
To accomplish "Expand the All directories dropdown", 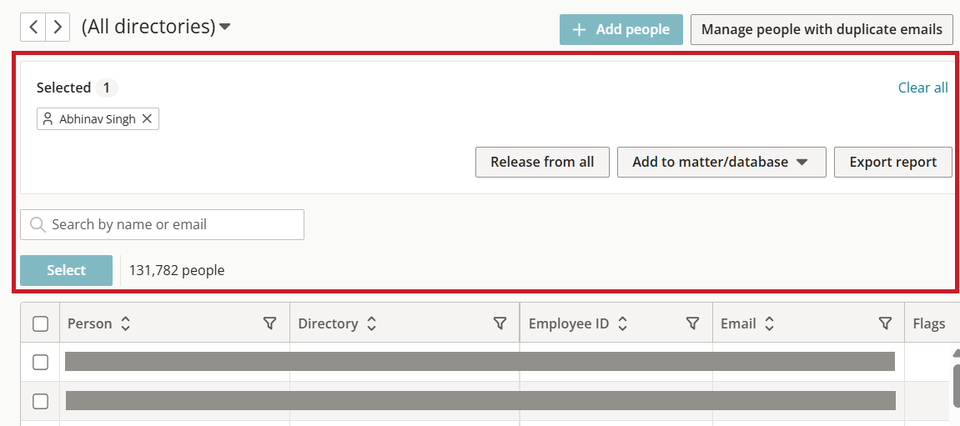I will (156, 27).
